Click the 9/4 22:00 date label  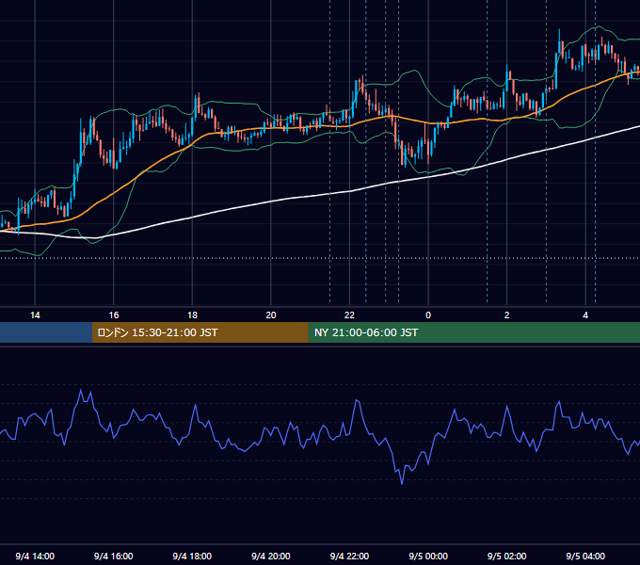tap(349, 556)
